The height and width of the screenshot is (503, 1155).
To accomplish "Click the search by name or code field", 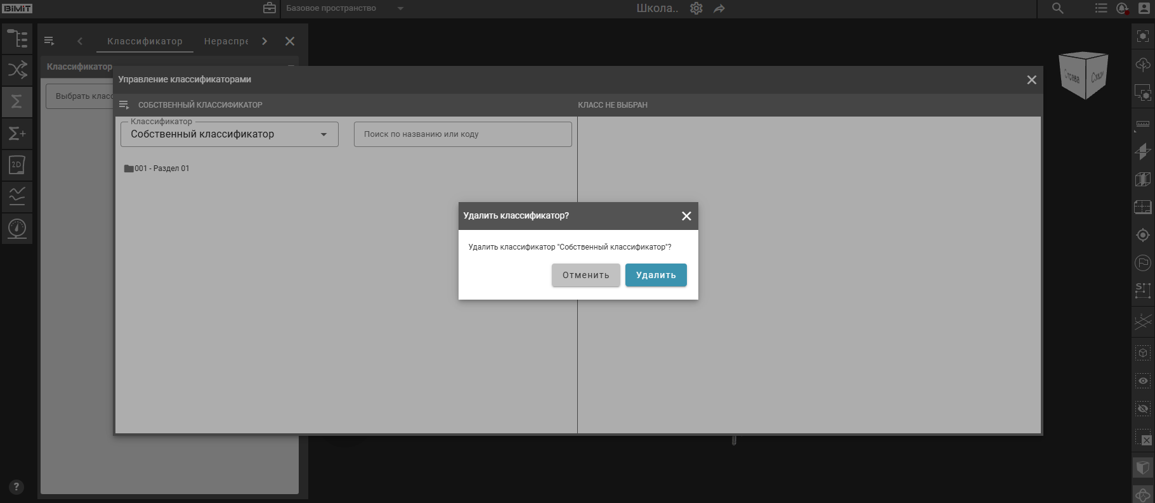I will click(462, 134).
